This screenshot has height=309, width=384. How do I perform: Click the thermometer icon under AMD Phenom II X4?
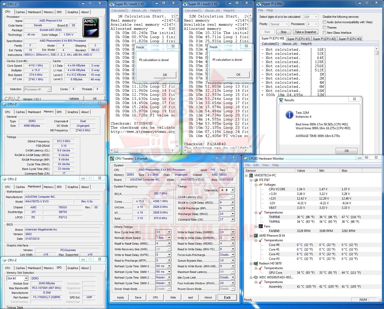click(261, 240)
